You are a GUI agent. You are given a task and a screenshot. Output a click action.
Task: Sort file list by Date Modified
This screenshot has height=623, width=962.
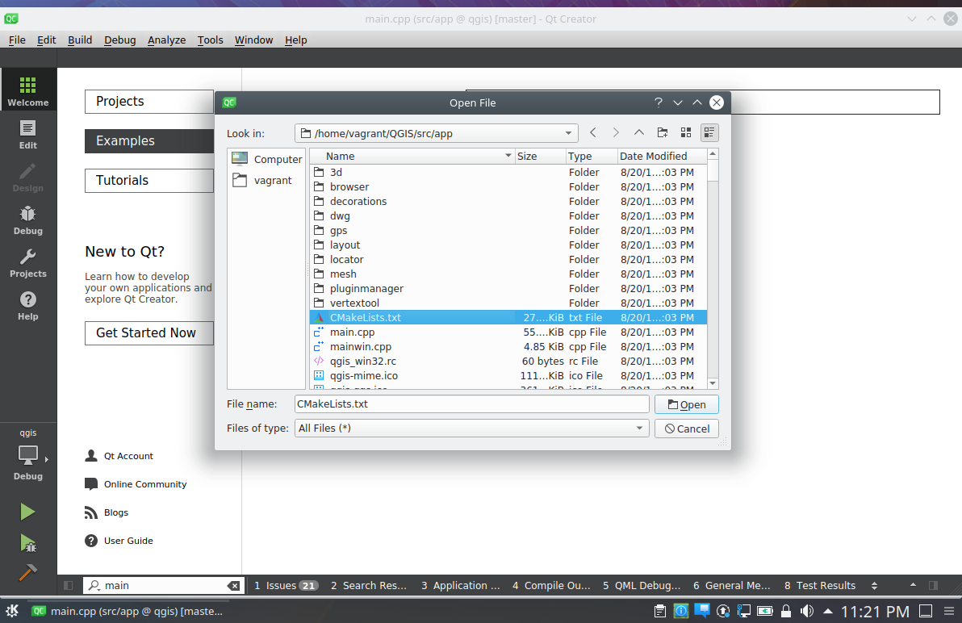point(662,156)
